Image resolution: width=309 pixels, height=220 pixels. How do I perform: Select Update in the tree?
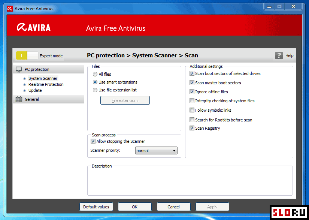point(35,90)
